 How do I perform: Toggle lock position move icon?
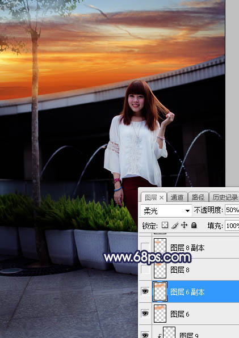pyautogui.click(x=184, y=225)
